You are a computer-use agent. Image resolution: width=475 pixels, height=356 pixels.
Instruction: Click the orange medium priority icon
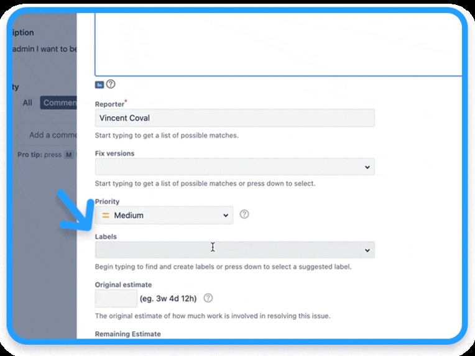tap(106, 215)
